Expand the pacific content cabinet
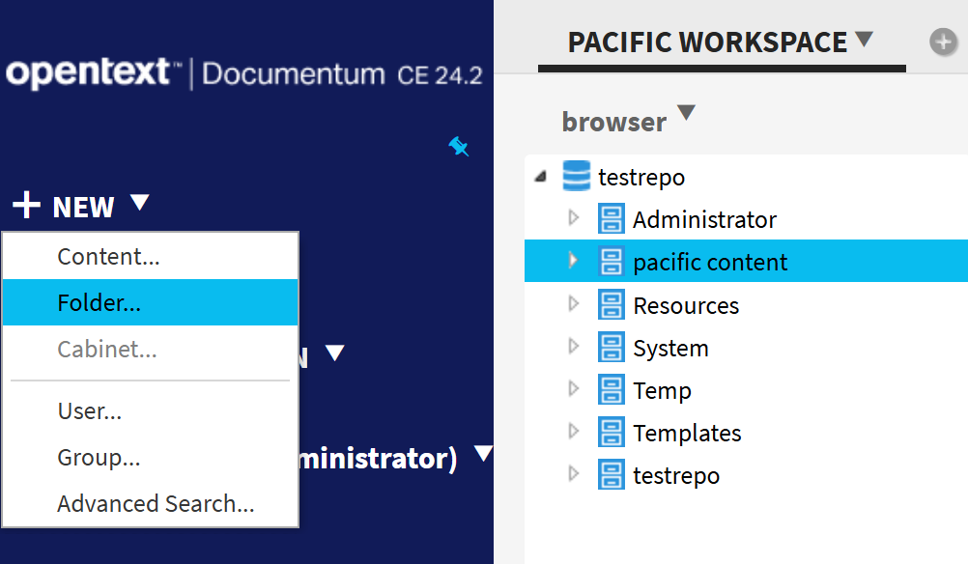The width and height of the screenshot is (968, 564). [574, 261]
